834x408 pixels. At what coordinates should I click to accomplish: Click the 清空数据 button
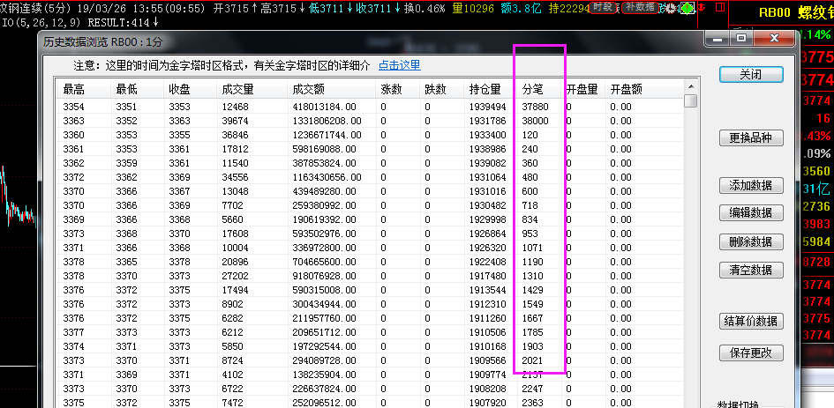pos(751,270)
